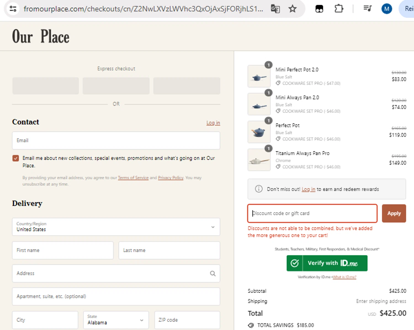
Task: Click the first express checkout button
Action: 46,86
